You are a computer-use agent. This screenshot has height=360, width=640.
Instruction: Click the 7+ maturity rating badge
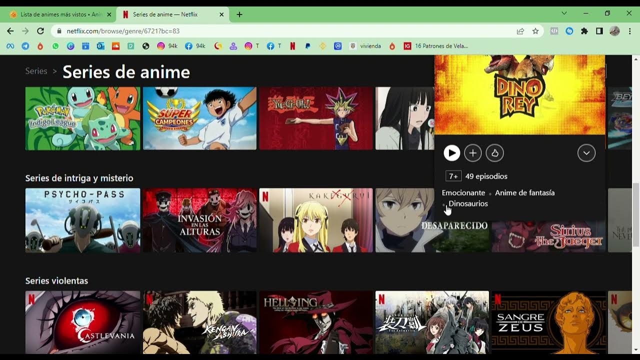pos(453,176)
